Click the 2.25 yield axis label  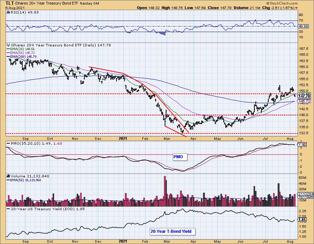(x=303, y=211)
